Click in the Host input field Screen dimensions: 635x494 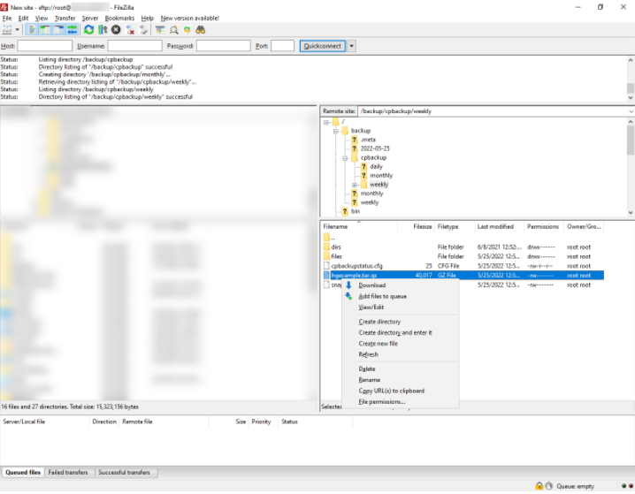[45, 46]
